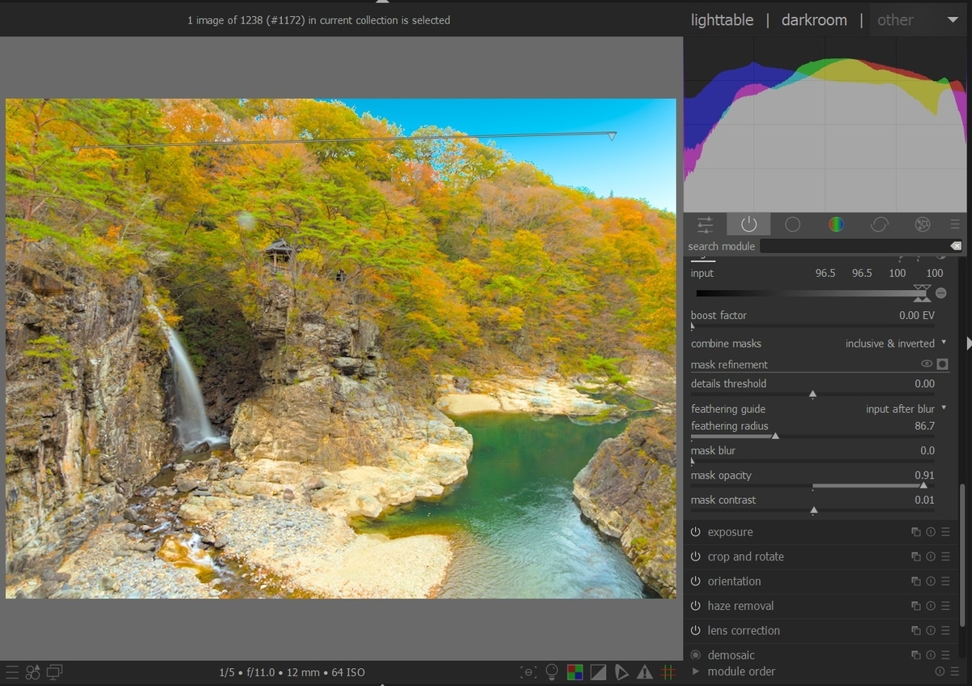The image size is (972, 686).
Task: Open haze removal presets menu
Action: point(945,606)
